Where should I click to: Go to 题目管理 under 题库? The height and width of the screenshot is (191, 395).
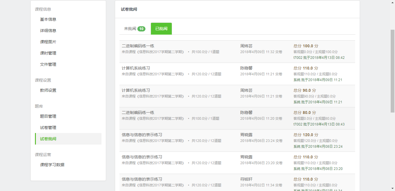(x=48, y=116)
